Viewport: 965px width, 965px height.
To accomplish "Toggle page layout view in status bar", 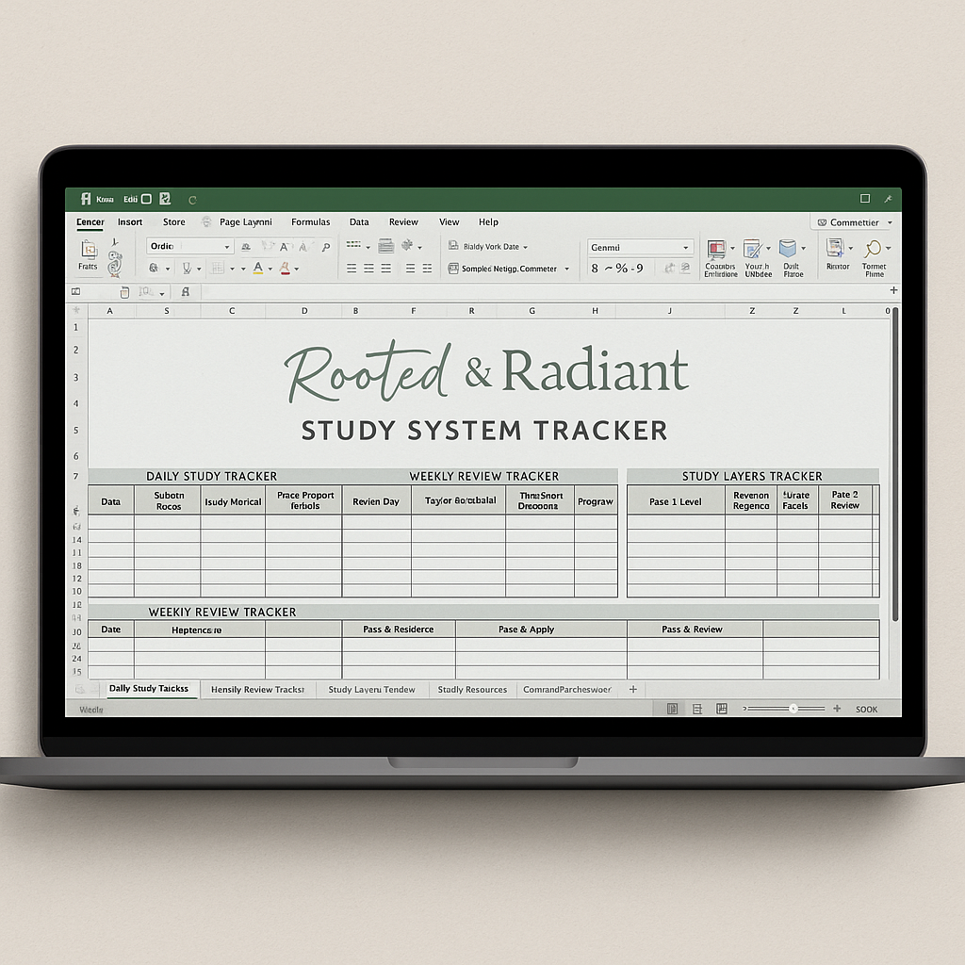I will 696,709.
